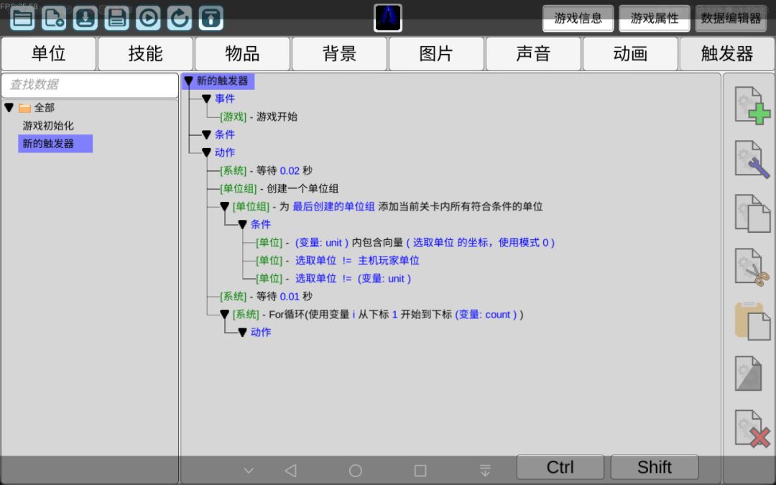Click the half-shaded disable document icon
This screenshot has width=776, height=485.
pos(748,374)
